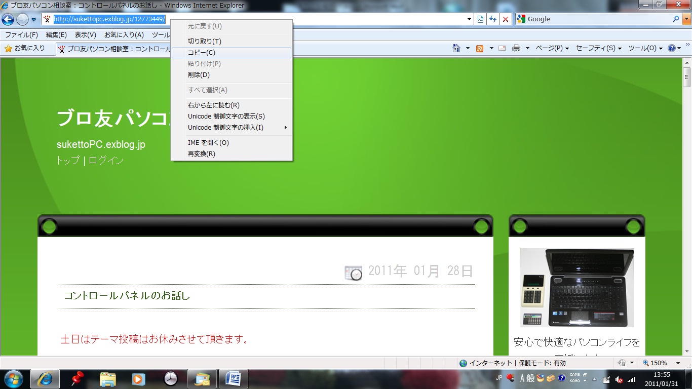This screenshot has height=389, width=692.
Task: Click the sukettoPC.exblog.jp subtitle text
Action: pos(101,145)
